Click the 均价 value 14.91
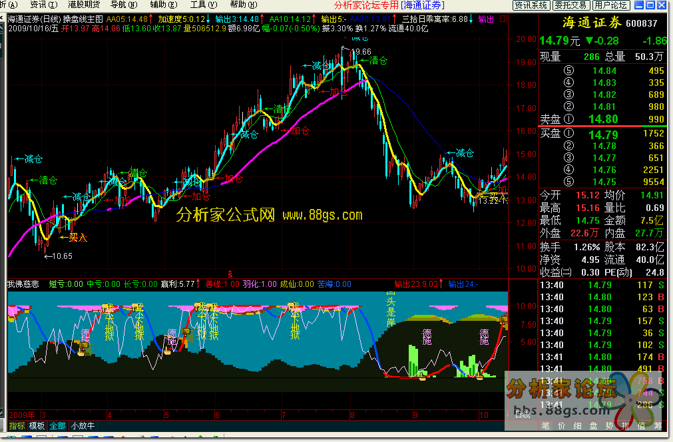 pos(652,195)
